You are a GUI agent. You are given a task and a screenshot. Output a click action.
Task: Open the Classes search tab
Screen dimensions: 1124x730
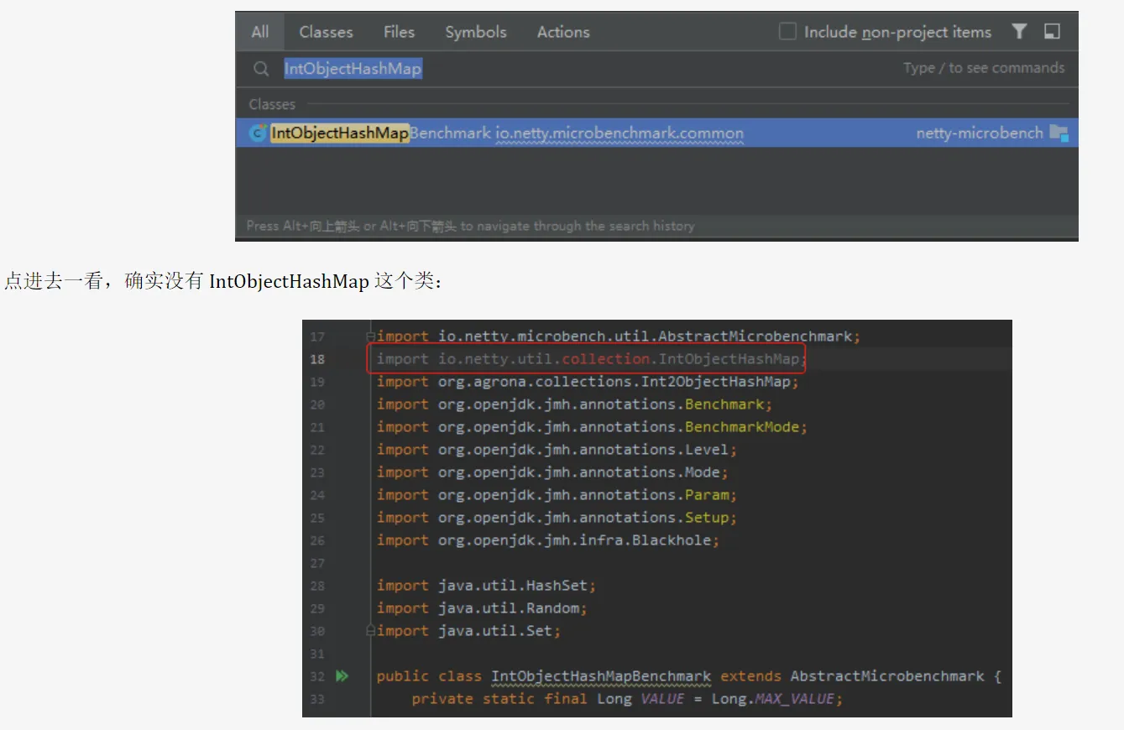pos(326,32)
